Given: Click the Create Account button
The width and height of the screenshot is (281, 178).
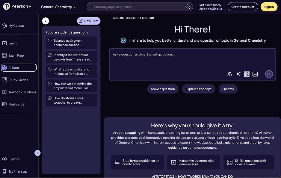Looking at the screenshot, I should 243,7.
